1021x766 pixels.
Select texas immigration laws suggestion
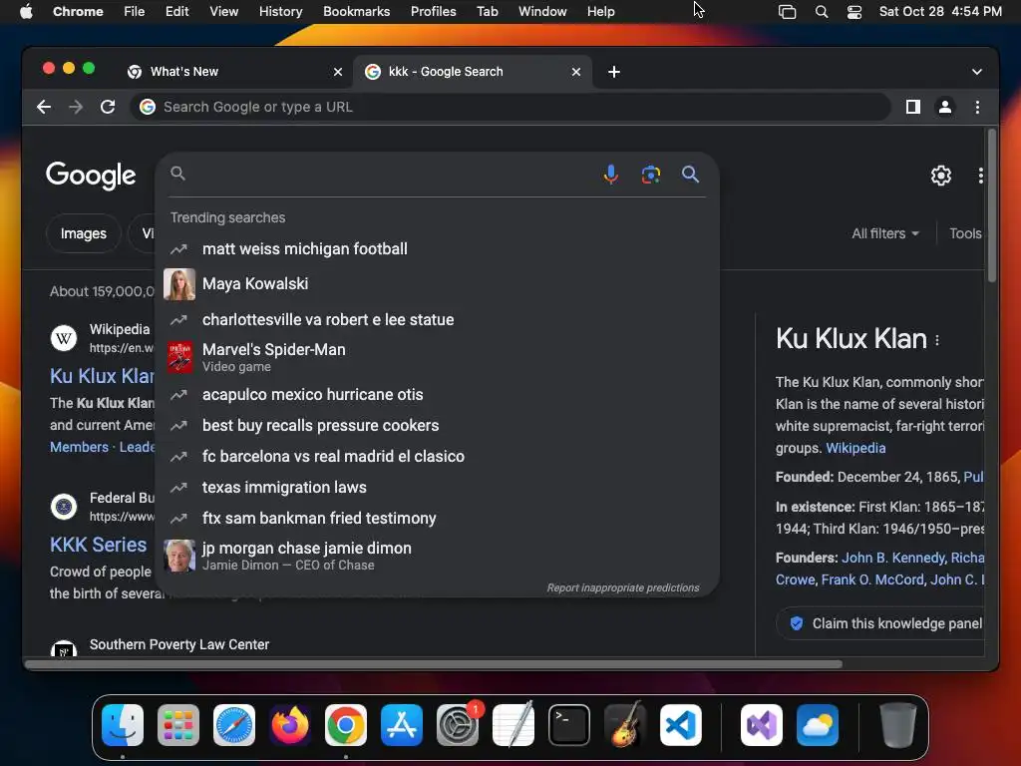click(x=437, y=487)
